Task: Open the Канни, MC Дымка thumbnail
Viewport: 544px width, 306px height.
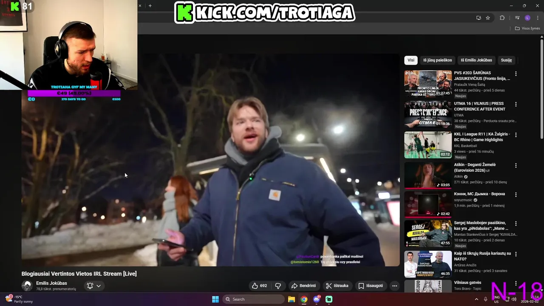Action: [428, 204]
